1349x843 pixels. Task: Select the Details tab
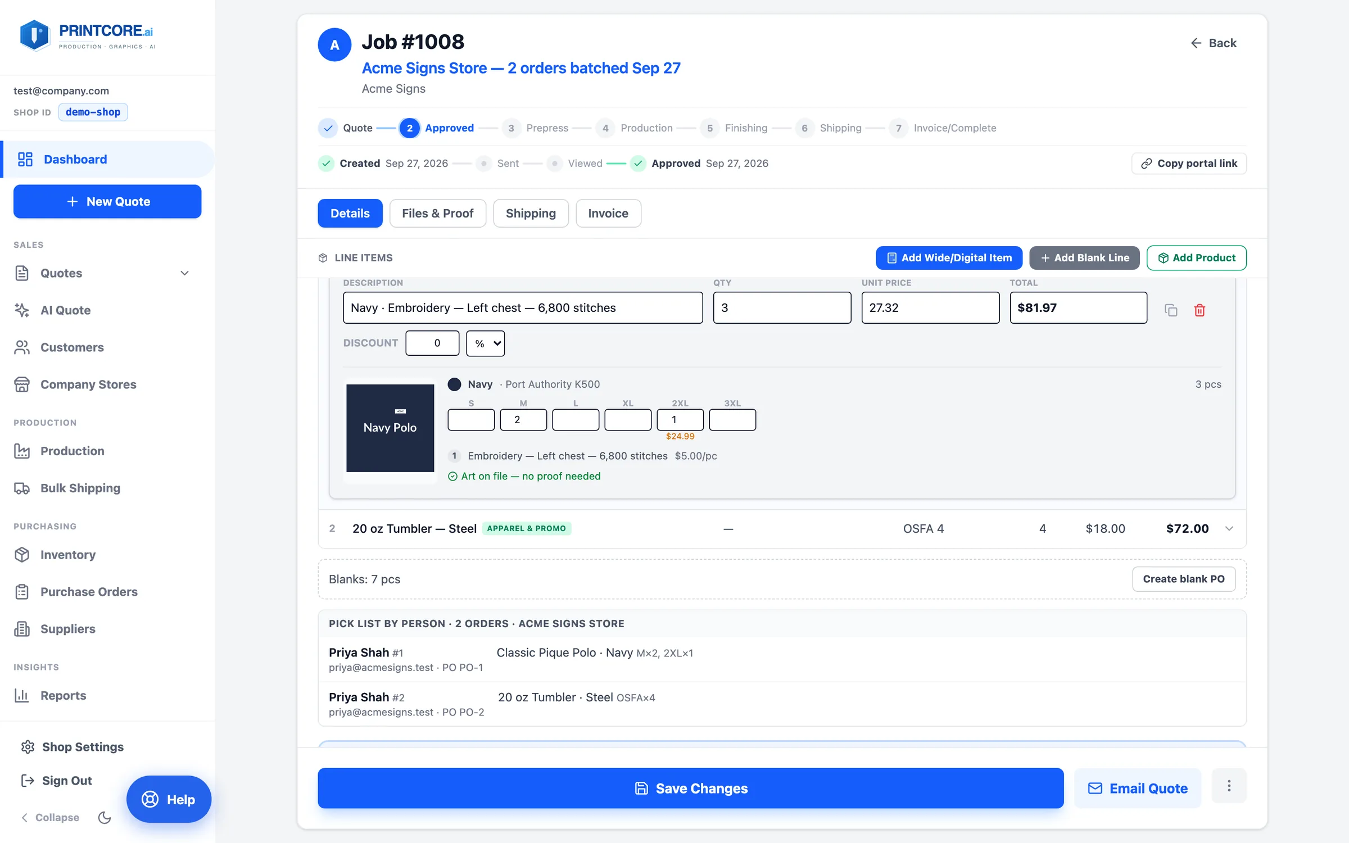(350, 213)
